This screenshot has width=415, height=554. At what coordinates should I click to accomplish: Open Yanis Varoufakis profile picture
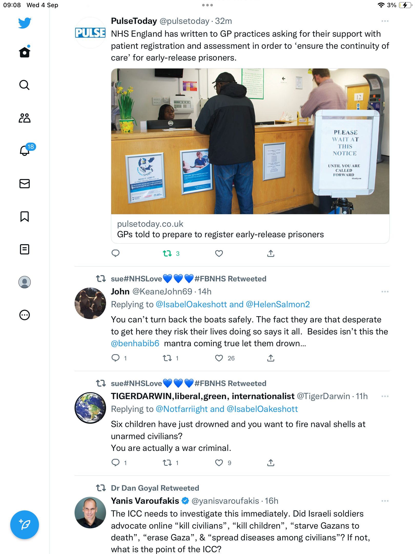pos(90,512)
